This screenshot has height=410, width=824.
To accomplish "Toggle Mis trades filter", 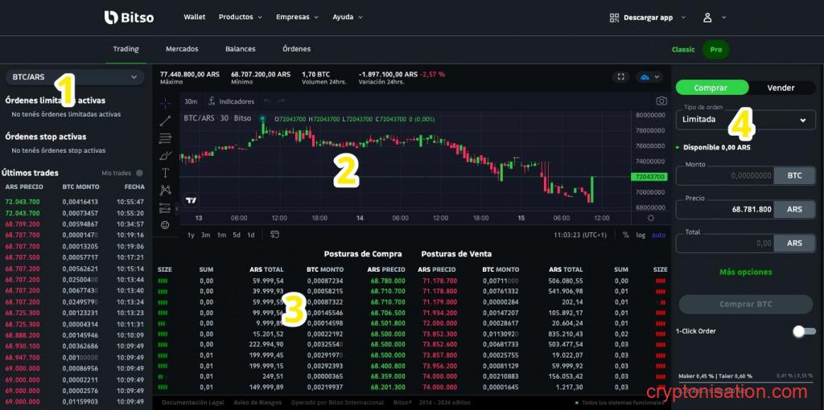I will click(139, 173).
